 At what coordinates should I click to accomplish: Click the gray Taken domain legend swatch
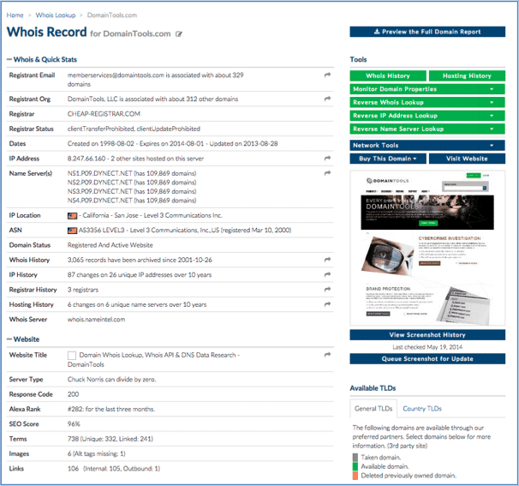coord(355,458)
